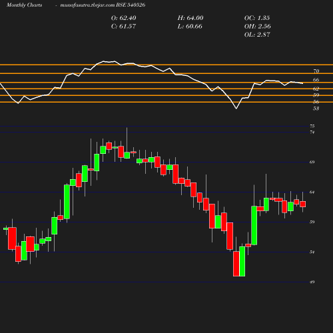The width and height of the screenshot is (333, 333).
Task: Click the indicator axis label '62'
Action: (316, 89)
